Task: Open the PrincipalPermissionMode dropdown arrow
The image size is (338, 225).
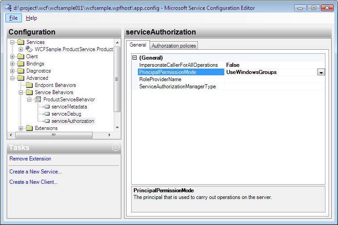Action: pyautogui.click(x=321, y=72)
